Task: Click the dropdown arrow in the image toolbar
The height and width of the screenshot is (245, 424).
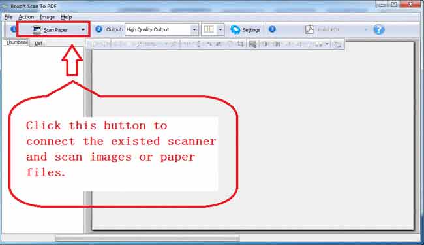Action: click(327, 44)
